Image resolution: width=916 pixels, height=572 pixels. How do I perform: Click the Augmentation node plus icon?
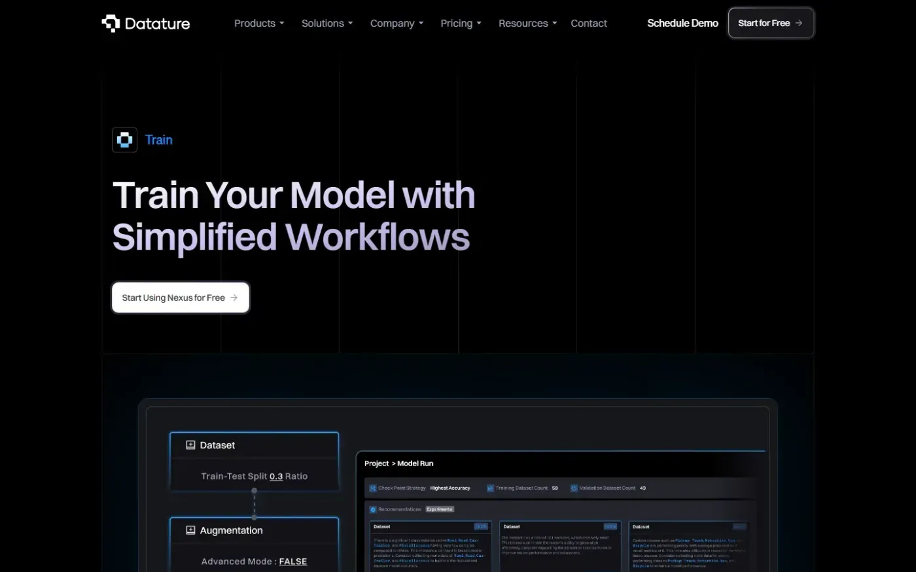click(190, 530)
